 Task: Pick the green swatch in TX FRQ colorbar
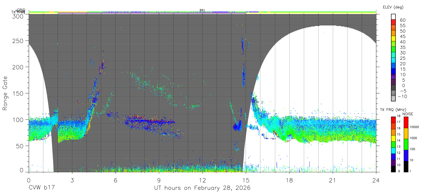click(x=393, y=144)
